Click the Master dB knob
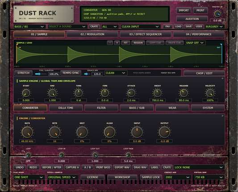The image size is (238, 192). pyautogui.click(x=217, y=14)
